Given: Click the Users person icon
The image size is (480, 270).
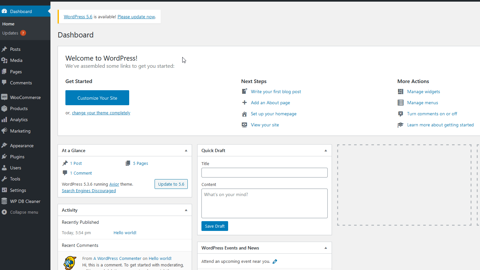Looking at the screenshot, I should tap(4, 168).
